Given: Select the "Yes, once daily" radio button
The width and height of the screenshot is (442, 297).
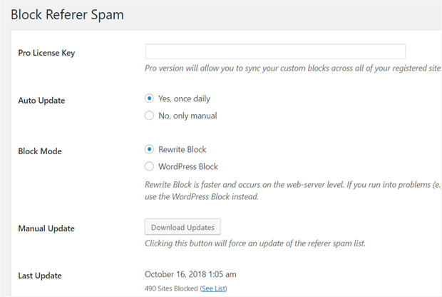Looking at the screenshot, I should 149,99.
